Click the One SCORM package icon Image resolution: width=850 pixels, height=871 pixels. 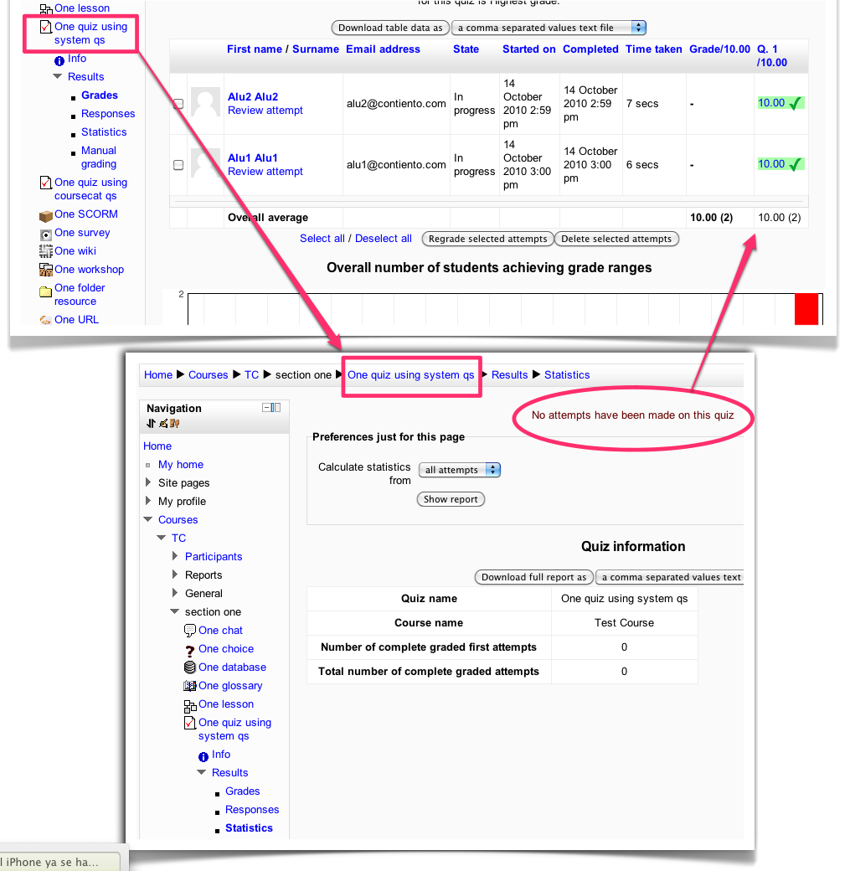coord(45,215)
